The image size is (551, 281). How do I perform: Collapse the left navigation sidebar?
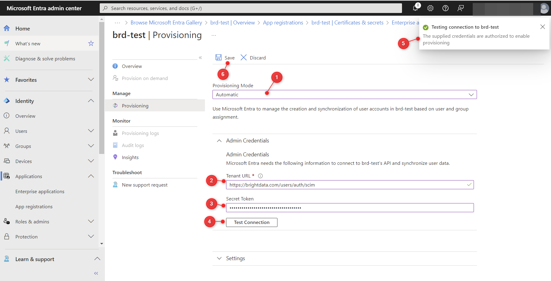click(96, 273)
